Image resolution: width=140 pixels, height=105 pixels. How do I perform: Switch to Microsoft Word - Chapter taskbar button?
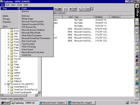click(x=53, y=103)
